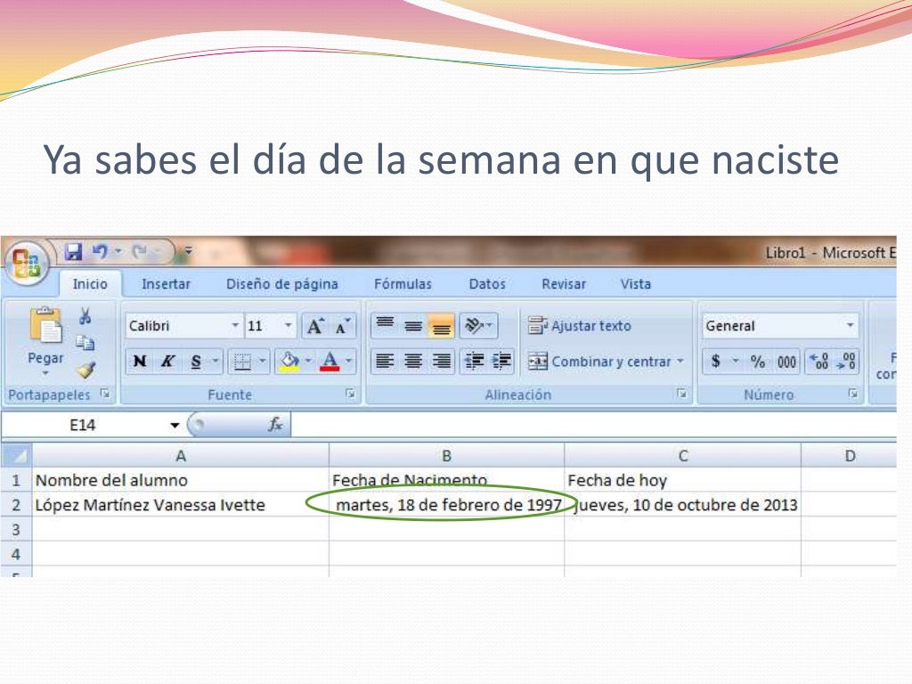The height and width of the screenshot is (684, 912).
Task: Launch the Portapapeles dialog launcher
Action: 105,395
